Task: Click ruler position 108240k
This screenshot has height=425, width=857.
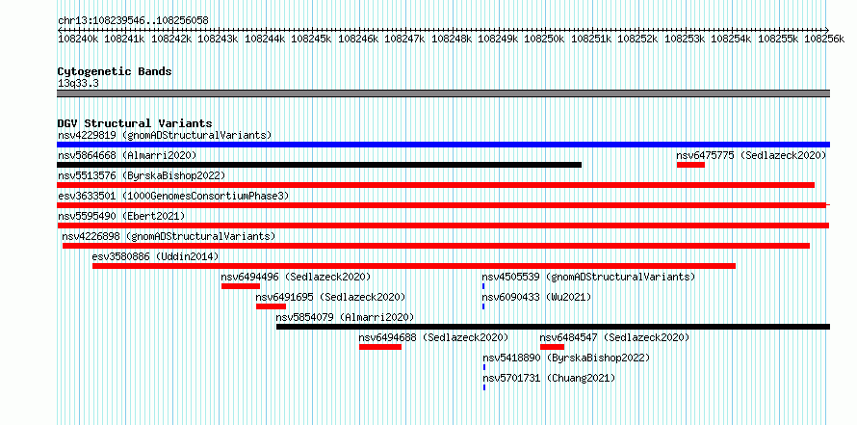Action: [78, 39]
